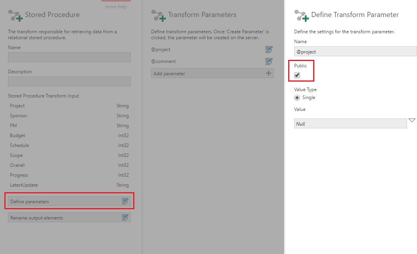Viewport: 417px width, 254px height.
Task: Click the edit icon next to @comment parameter
Action: tap(269, 61)
